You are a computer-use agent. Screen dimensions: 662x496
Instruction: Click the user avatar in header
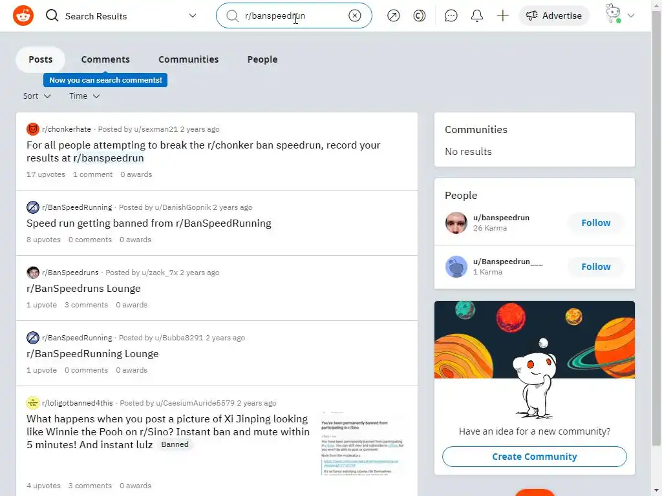pyautogui.click(x=613, y=14)
